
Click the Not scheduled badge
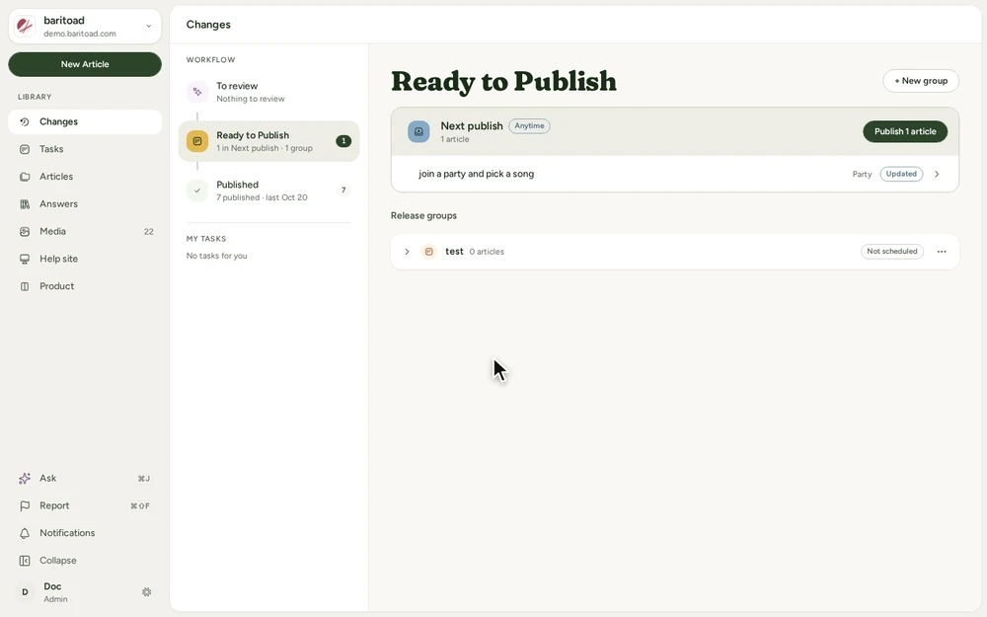(892, 251)
